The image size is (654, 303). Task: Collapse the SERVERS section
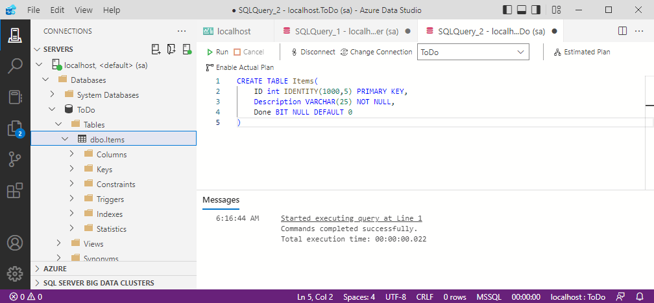point(36,49)
